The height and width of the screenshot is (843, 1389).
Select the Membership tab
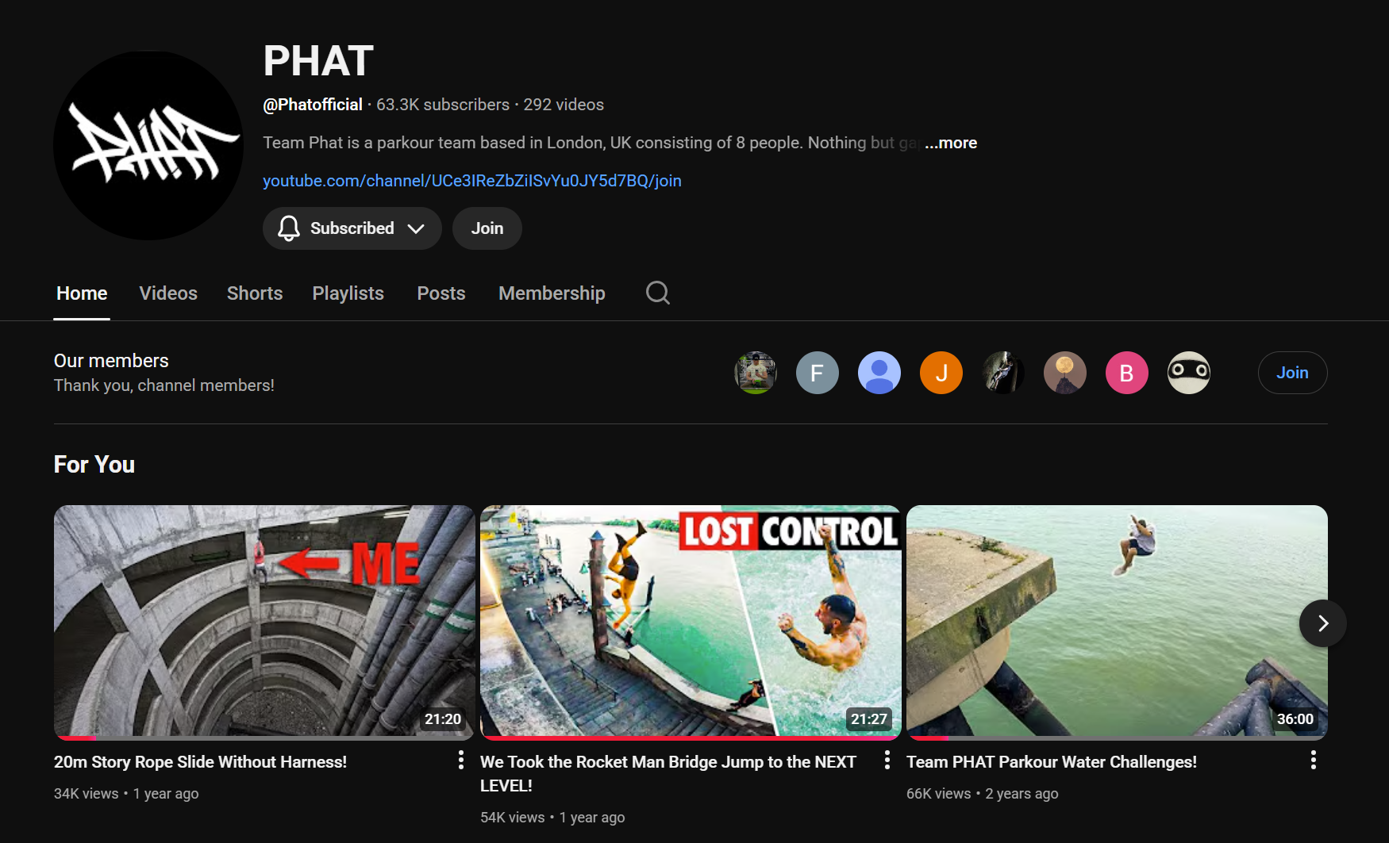552,293
